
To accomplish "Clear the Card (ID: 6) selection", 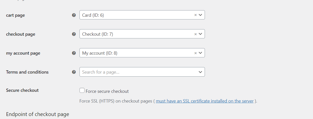I will pyautogui.click(x=195, y=15).
